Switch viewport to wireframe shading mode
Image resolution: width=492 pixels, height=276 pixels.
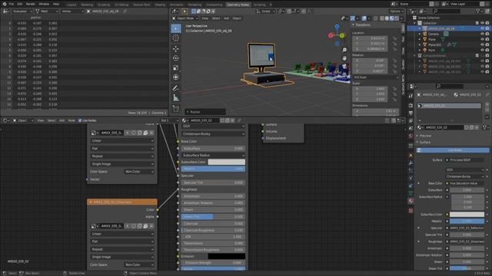coord(382,18)
